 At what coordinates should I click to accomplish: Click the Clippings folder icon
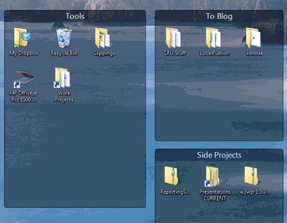[103, 38]
